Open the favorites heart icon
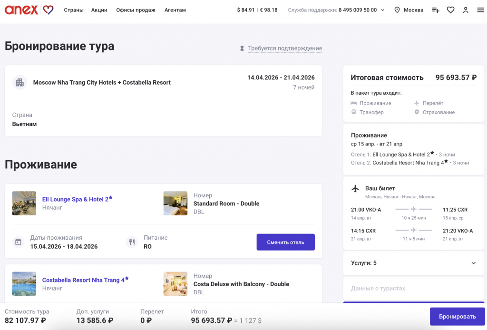 [450, 10]
